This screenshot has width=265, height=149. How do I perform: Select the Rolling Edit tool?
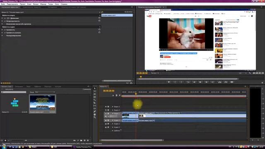pos(95,97)
